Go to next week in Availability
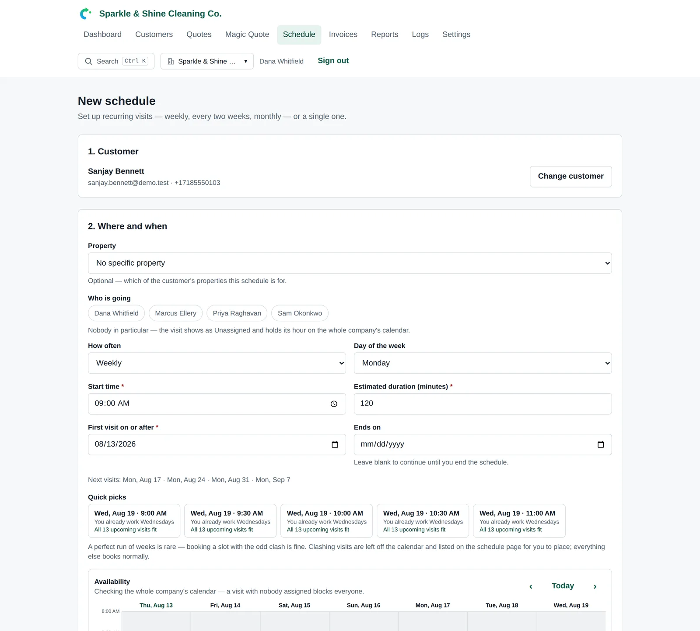 pyautogui.click(x=595, y=586)
